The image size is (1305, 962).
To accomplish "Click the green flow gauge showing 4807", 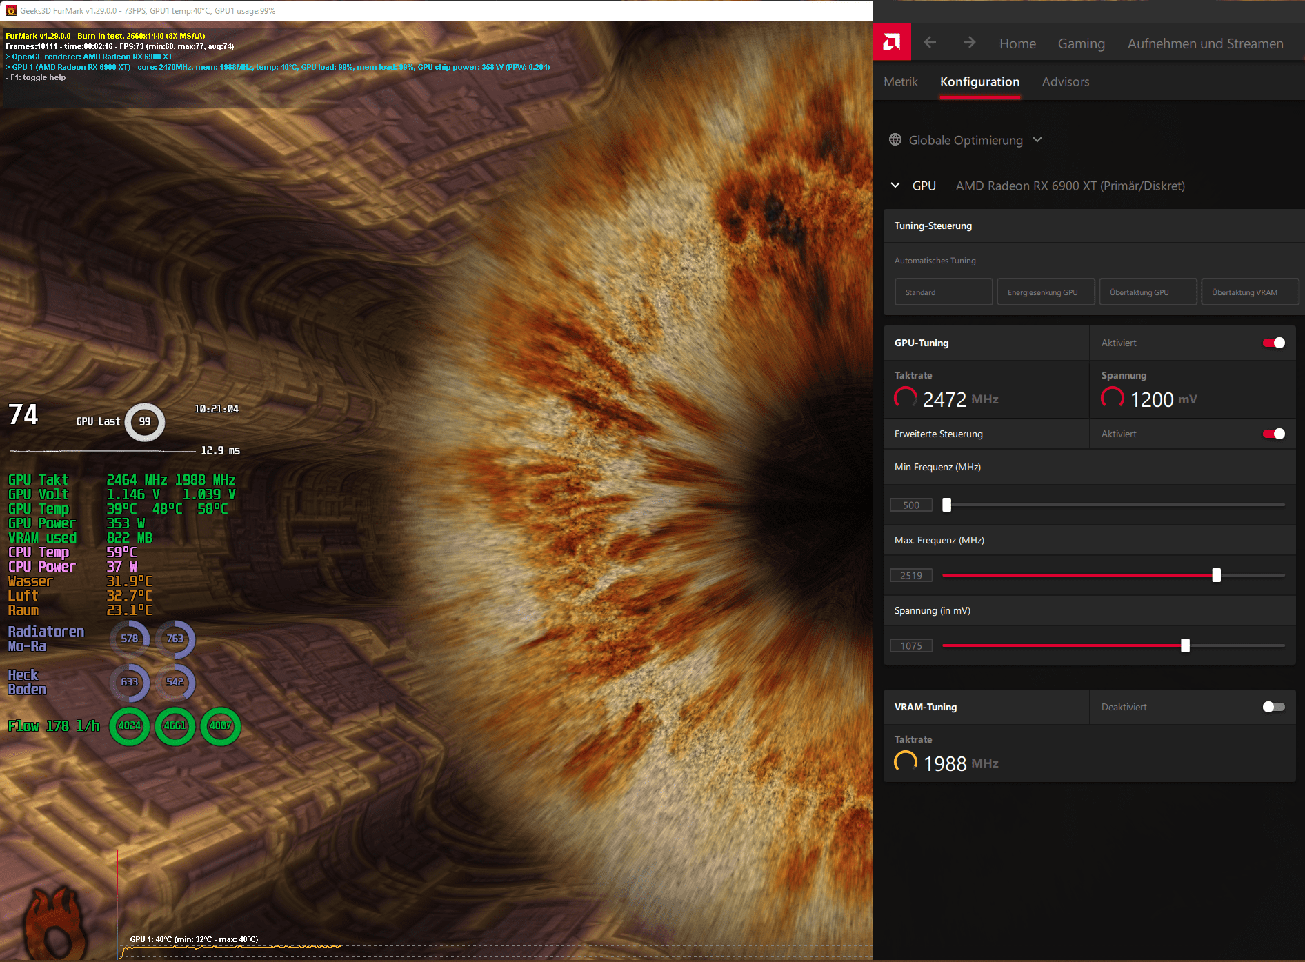I will (221, 725).
